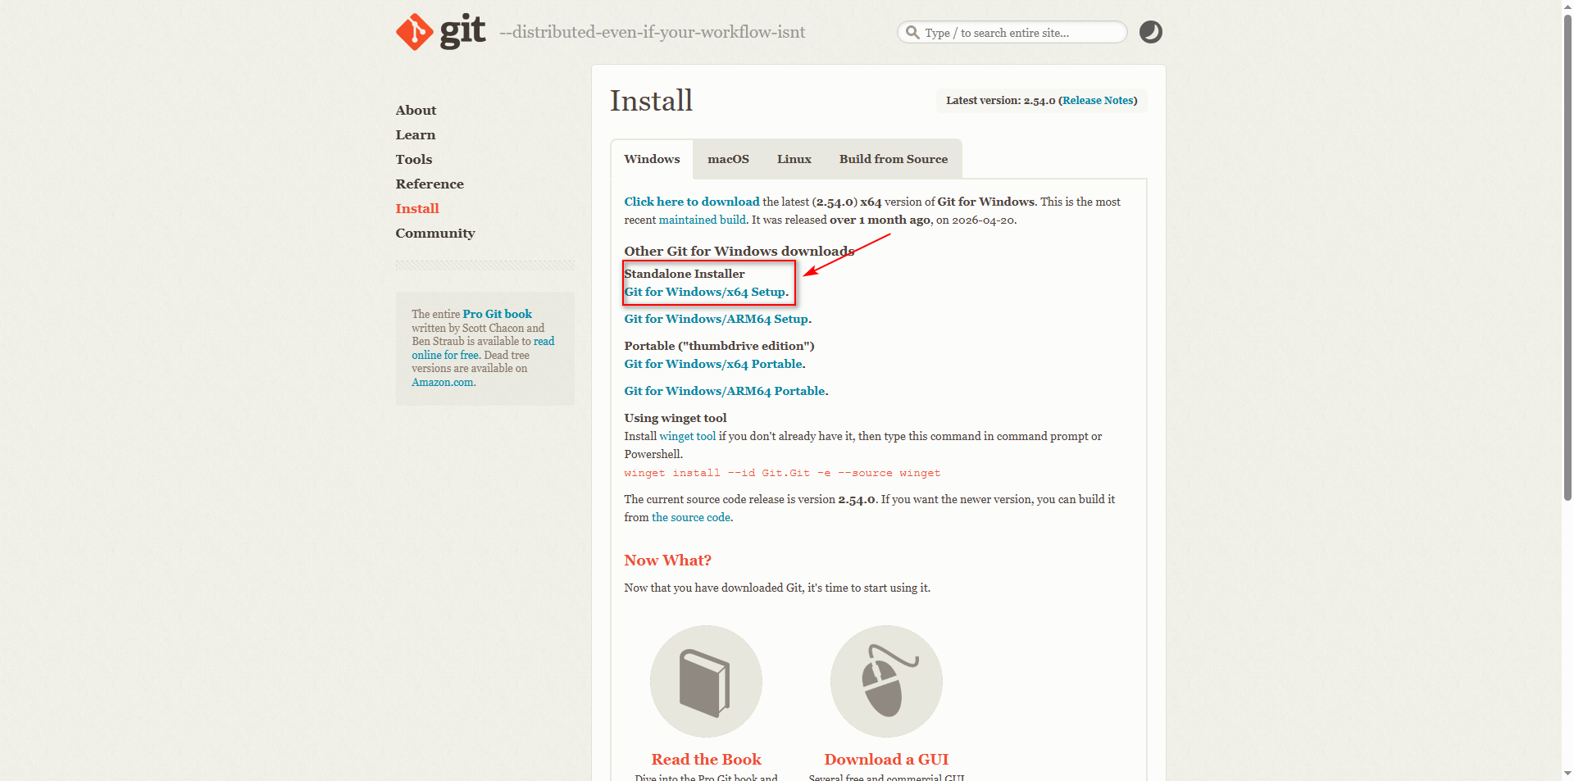This screenshot has width=1574, height=781.
Task: Click the winget install command text
Action: pos(782,473)
